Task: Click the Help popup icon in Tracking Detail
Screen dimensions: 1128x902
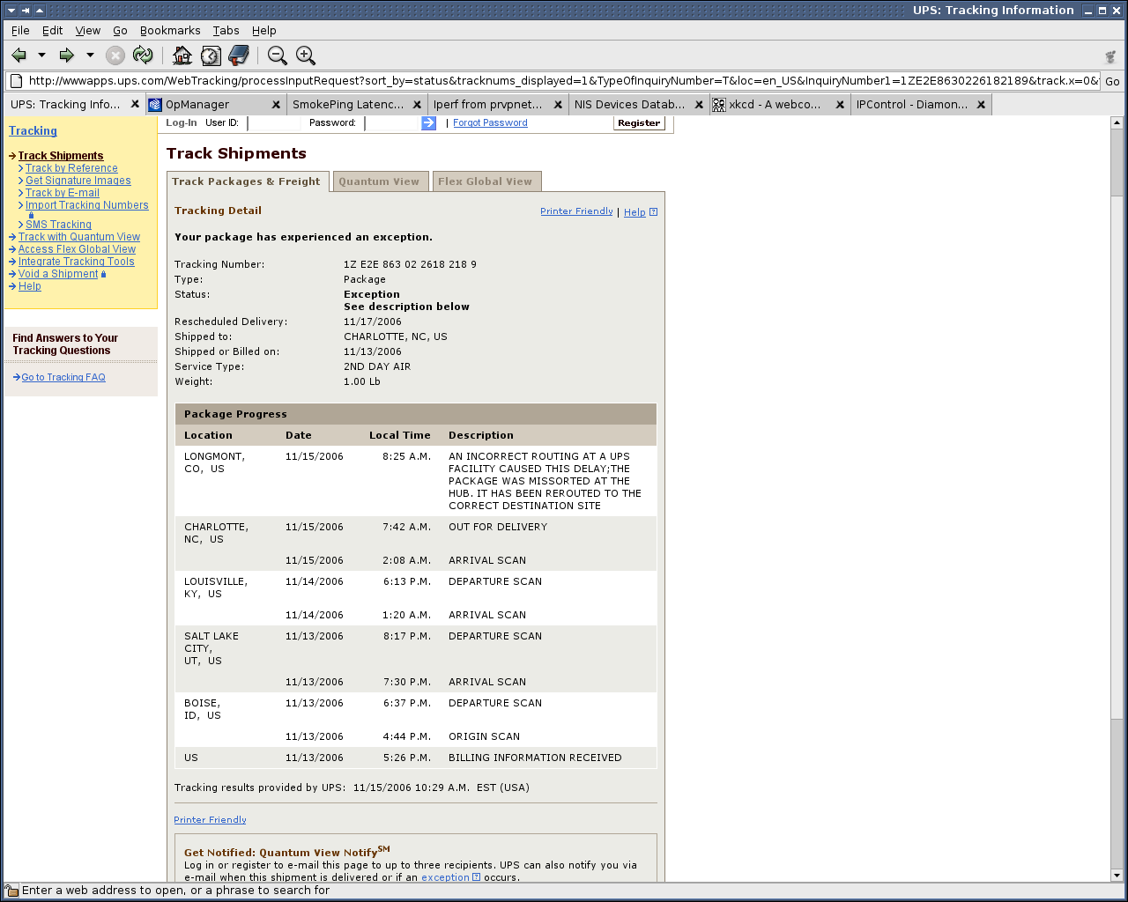Action: pos(653,211)
